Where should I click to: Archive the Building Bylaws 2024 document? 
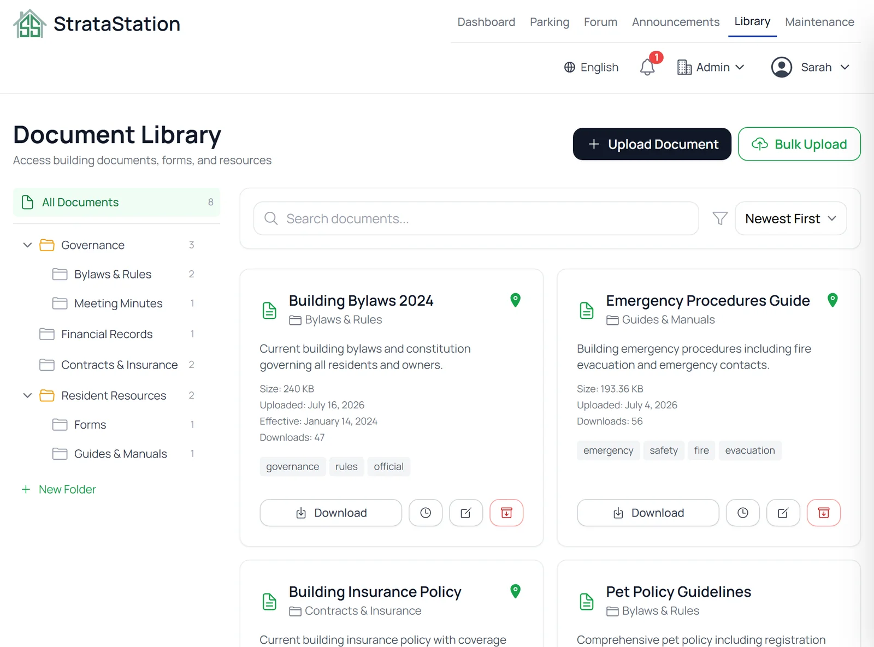[506, 513]
